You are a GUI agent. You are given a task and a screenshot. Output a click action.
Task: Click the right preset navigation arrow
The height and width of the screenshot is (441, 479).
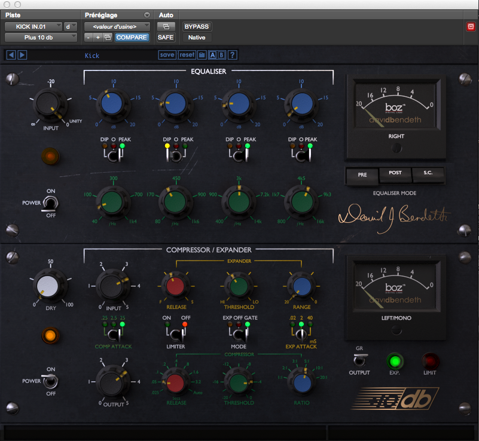23,54
